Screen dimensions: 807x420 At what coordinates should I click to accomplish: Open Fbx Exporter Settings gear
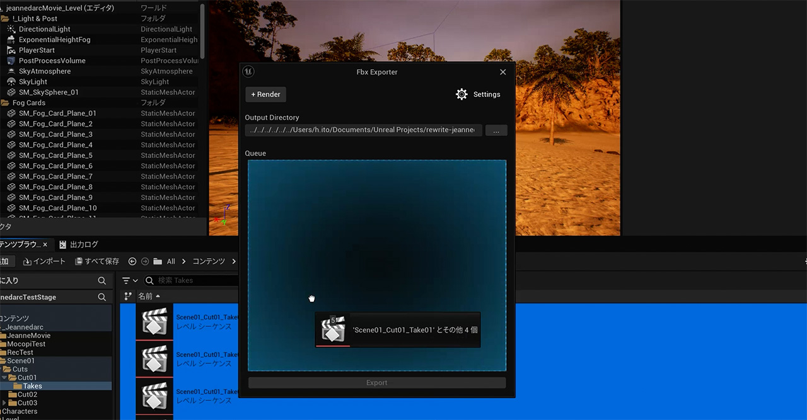click(x=462, y=94)
